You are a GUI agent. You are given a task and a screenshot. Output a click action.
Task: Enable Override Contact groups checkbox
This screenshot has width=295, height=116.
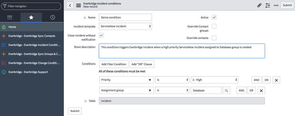214,26
